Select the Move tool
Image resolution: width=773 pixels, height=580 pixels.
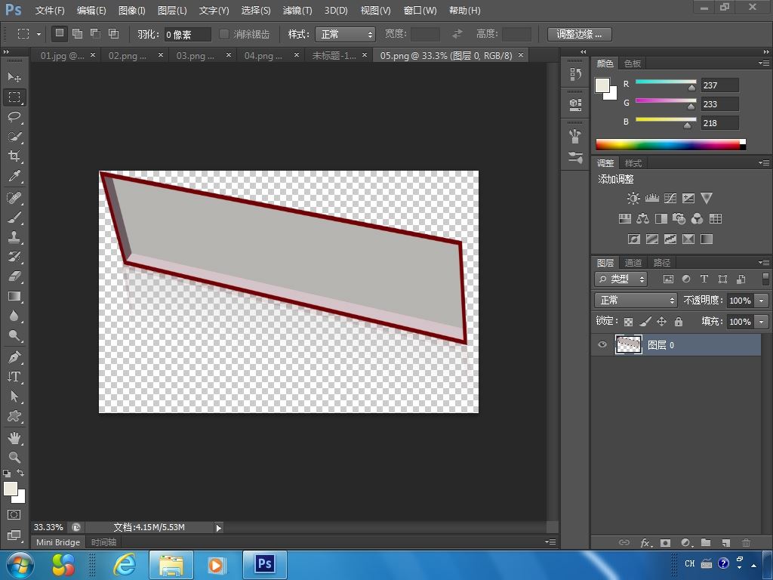(x=14, y=78)
